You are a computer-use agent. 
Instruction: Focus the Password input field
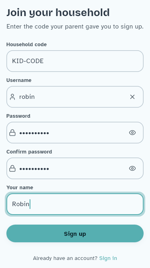click(x=75, y=133)
